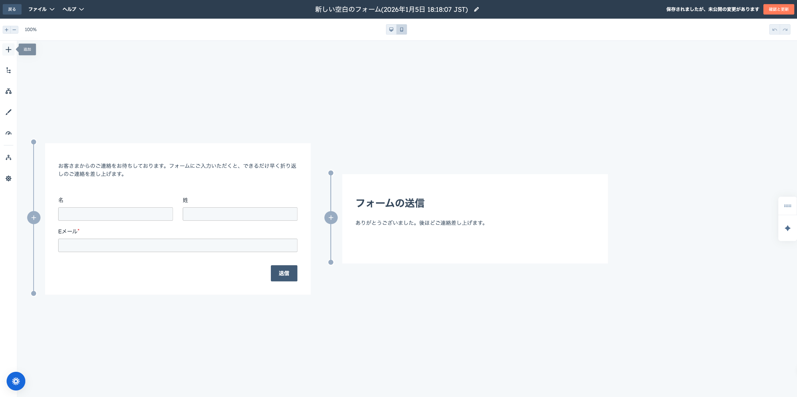Switch to desktop preview view
The height and width of the screenshot is (397, 797).
[x=391, y=30]
